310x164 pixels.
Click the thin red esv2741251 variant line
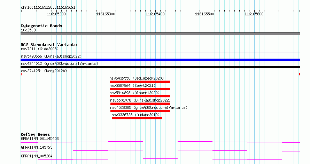(x=160, y=74)
